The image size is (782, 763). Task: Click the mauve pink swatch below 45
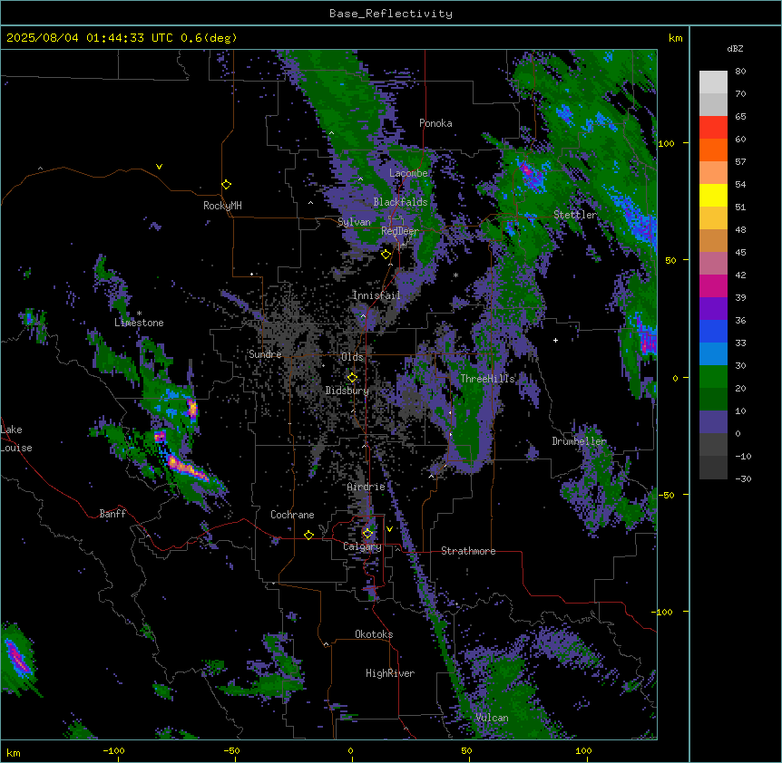tap(713, 264)
